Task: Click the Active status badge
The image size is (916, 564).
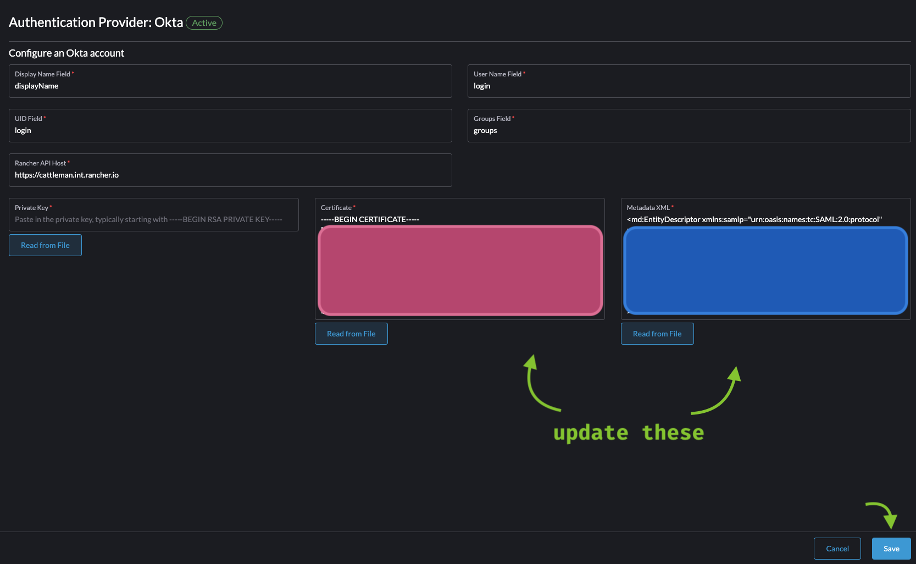Action: [x=204, y=23]
